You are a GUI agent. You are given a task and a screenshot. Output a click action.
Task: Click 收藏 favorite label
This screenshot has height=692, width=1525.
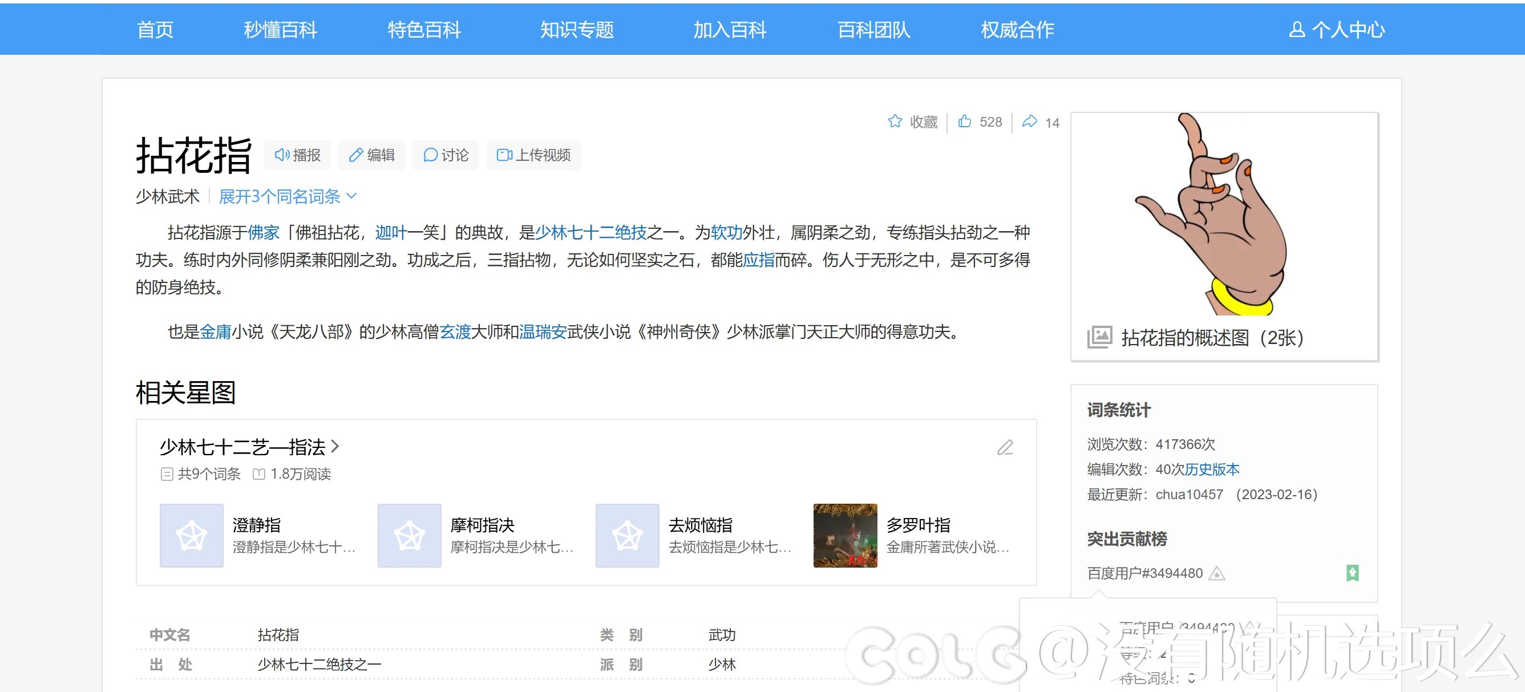[x=924, y=122]
